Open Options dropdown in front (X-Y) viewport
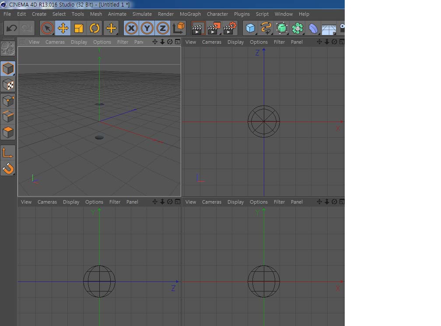Viewport: 441px width, 326px height. pos(259,202)
